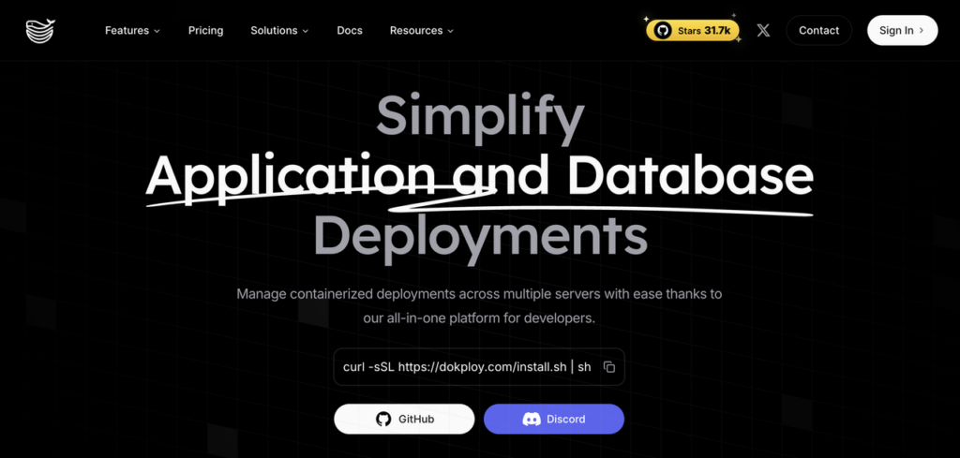960x458 pixels.
Task: Click the Dokploy whale logo
Action: [40, 31]
